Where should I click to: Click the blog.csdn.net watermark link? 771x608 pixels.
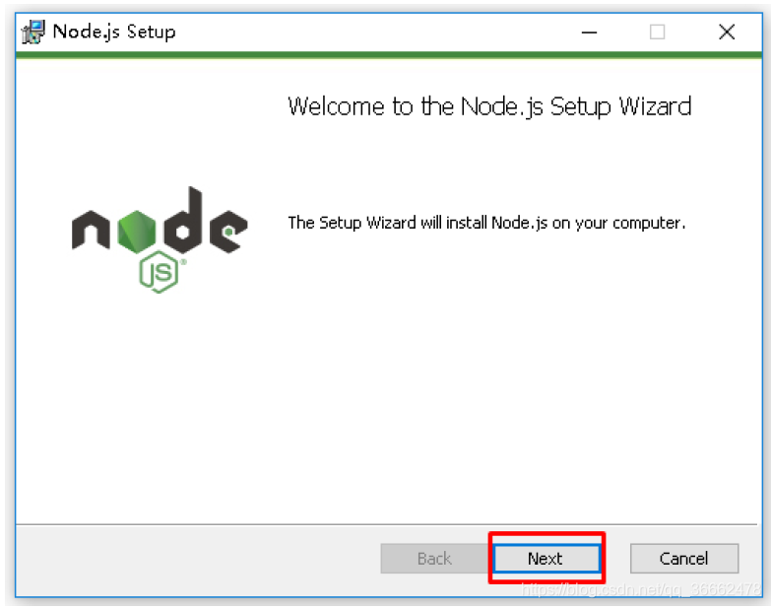point(641,589)
